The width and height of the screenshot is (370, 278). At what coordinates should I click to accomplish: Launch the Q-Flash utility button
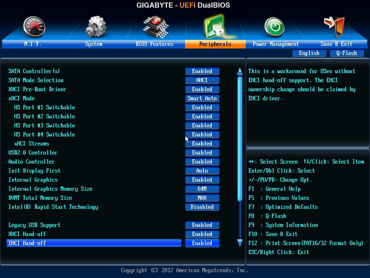(x=347, y=53)
